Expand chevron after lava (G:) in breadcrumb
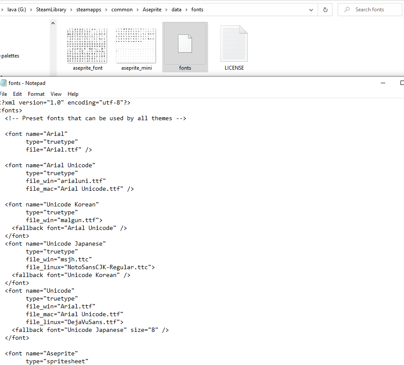The width and height of the screenshot is (404, 365). click(x=31, y=10)
